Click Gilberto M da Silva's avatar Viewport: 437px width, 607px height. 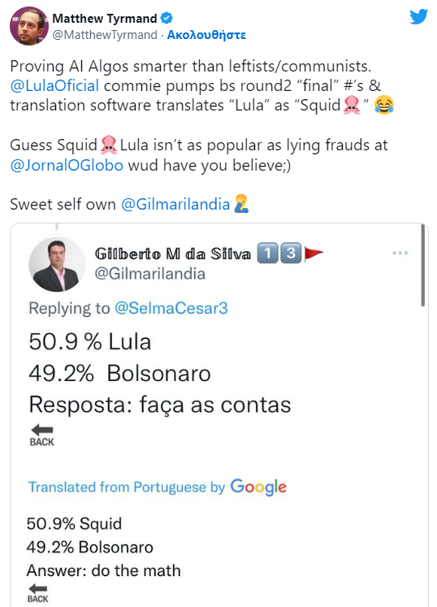pyautogui.click(x=57, y=265)
